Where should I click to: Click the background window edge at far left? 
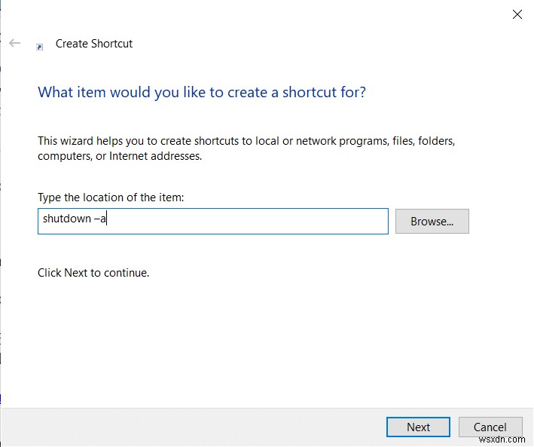[x=1, y=226]
